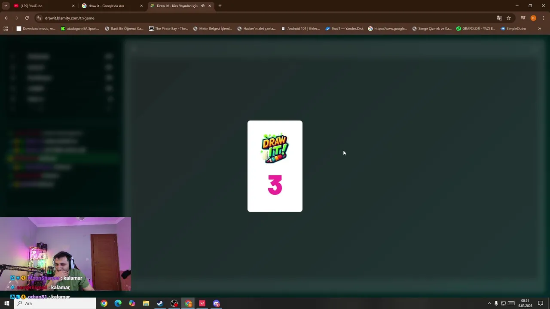This screenshot has width=550, height=309.
Task: Open a new browser tab
Action: (x=220, y=6)
